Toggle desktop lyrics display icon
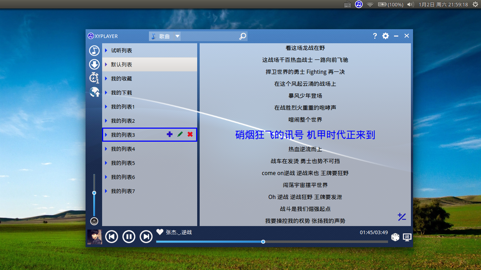Image resolution: width=481 pixels, height=270 pixels. click(407, 237)
